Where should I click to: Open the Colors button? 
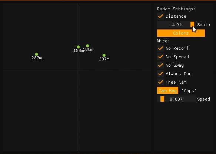(181, 33)
